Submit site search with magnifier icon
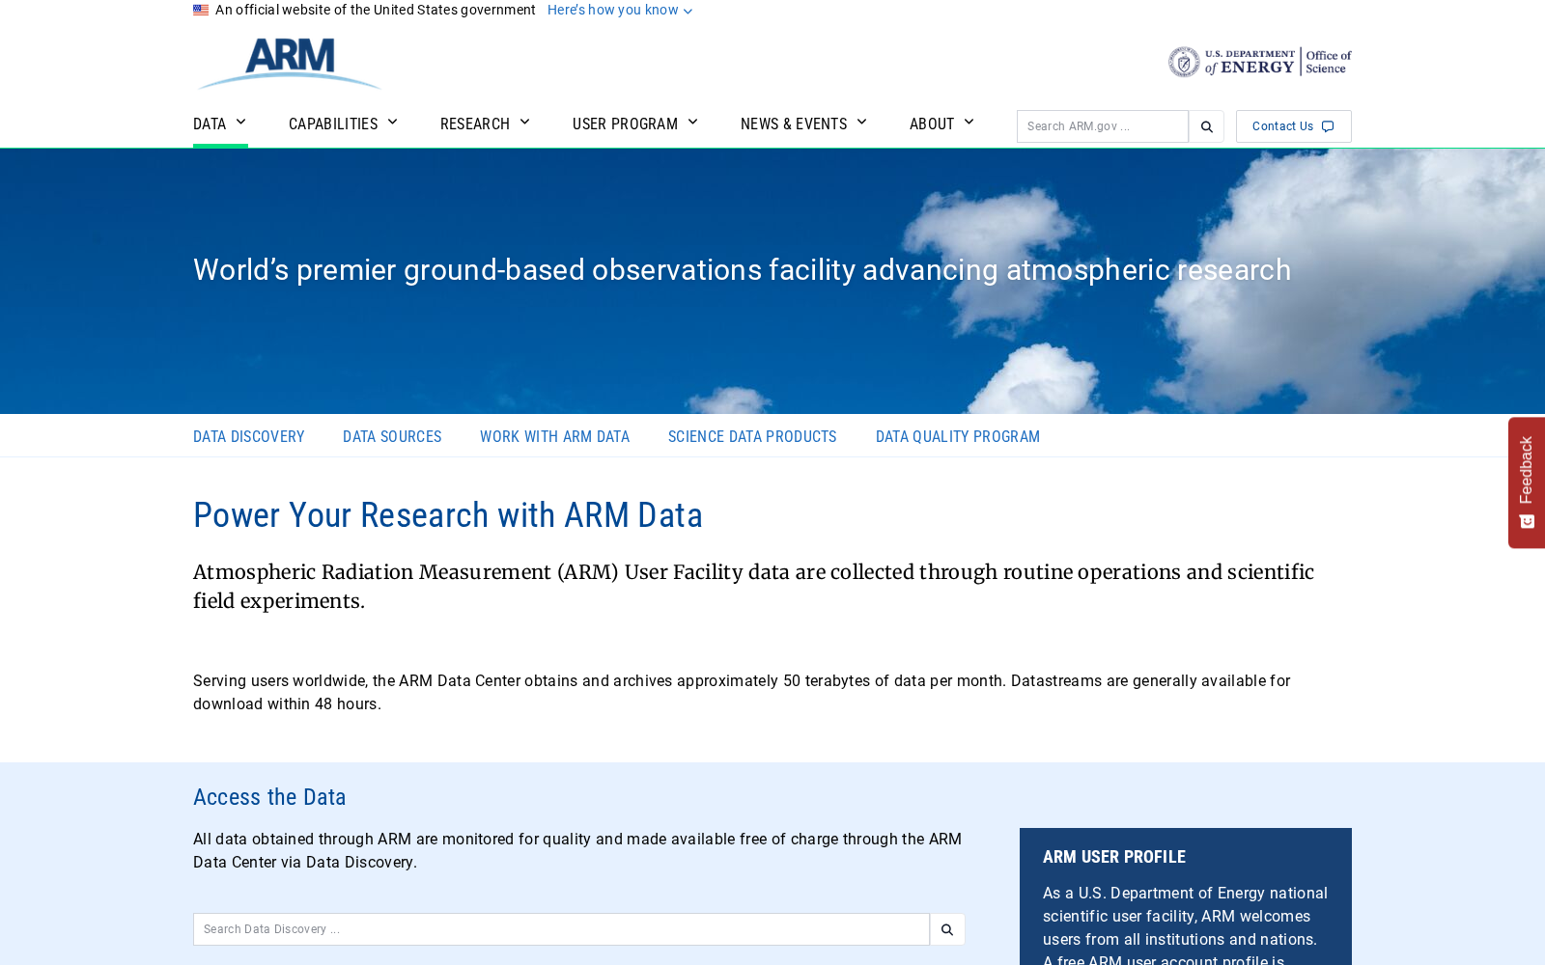This screenshot has height=965, width=1545. [1206, 126]
